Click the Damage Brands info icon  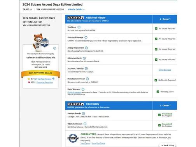84,114
